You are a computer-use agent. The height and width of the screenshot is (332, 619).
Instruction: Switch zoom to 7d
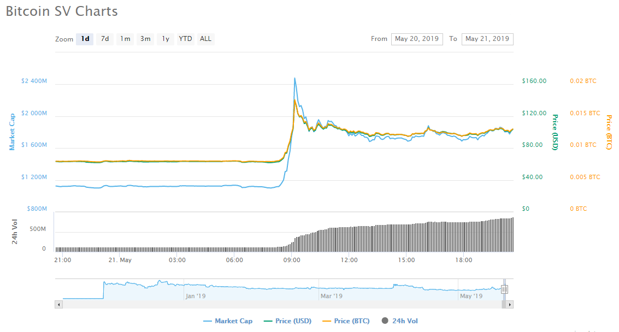point(105,39)
